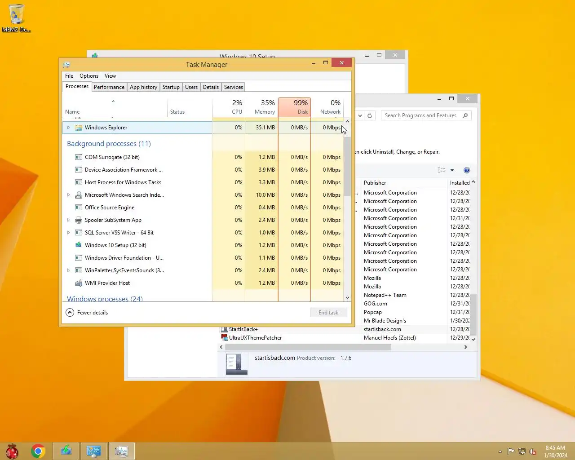This screenshot has height=460, width=575.
Task: Click the Task Manager title bar icon
Action: [x=66, y=65]
